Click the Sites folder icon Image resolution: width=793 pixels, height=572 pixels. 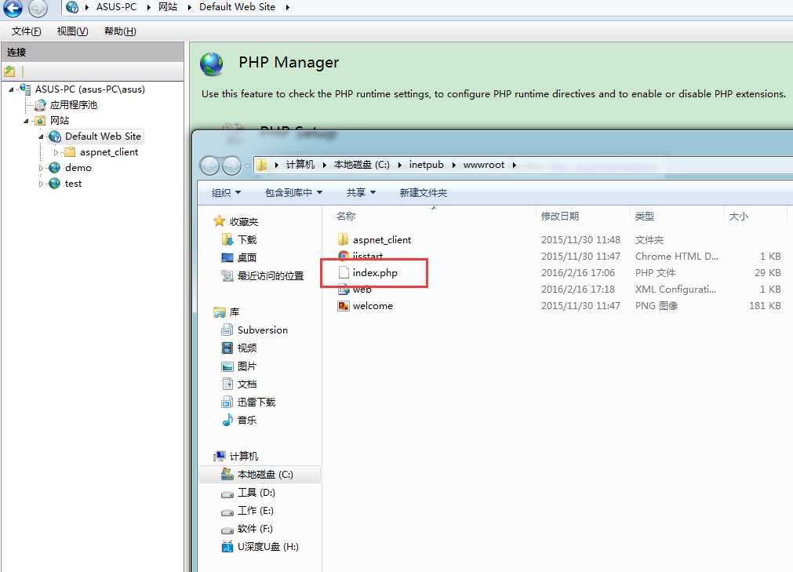pos(41,121)
